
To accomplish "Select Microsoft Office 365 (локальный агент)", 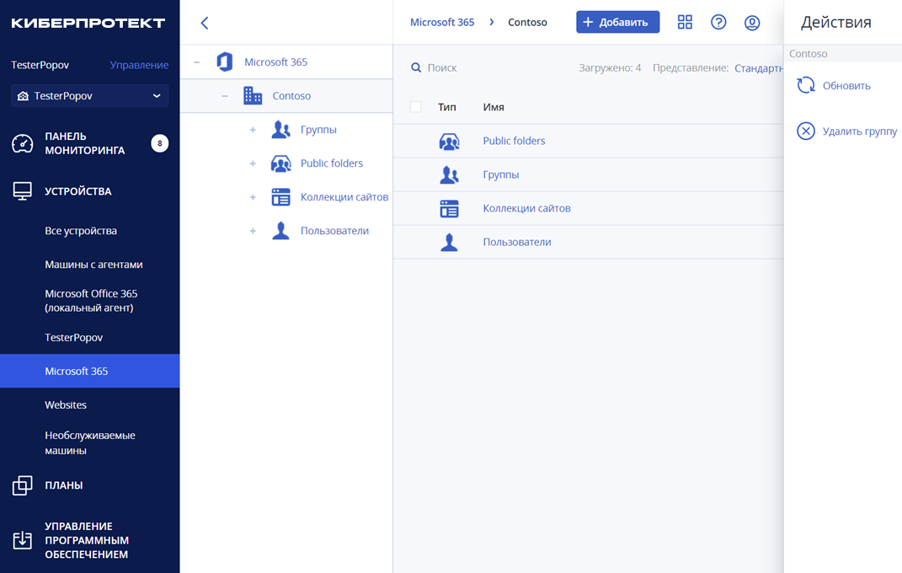I will (x=91, y=300).
